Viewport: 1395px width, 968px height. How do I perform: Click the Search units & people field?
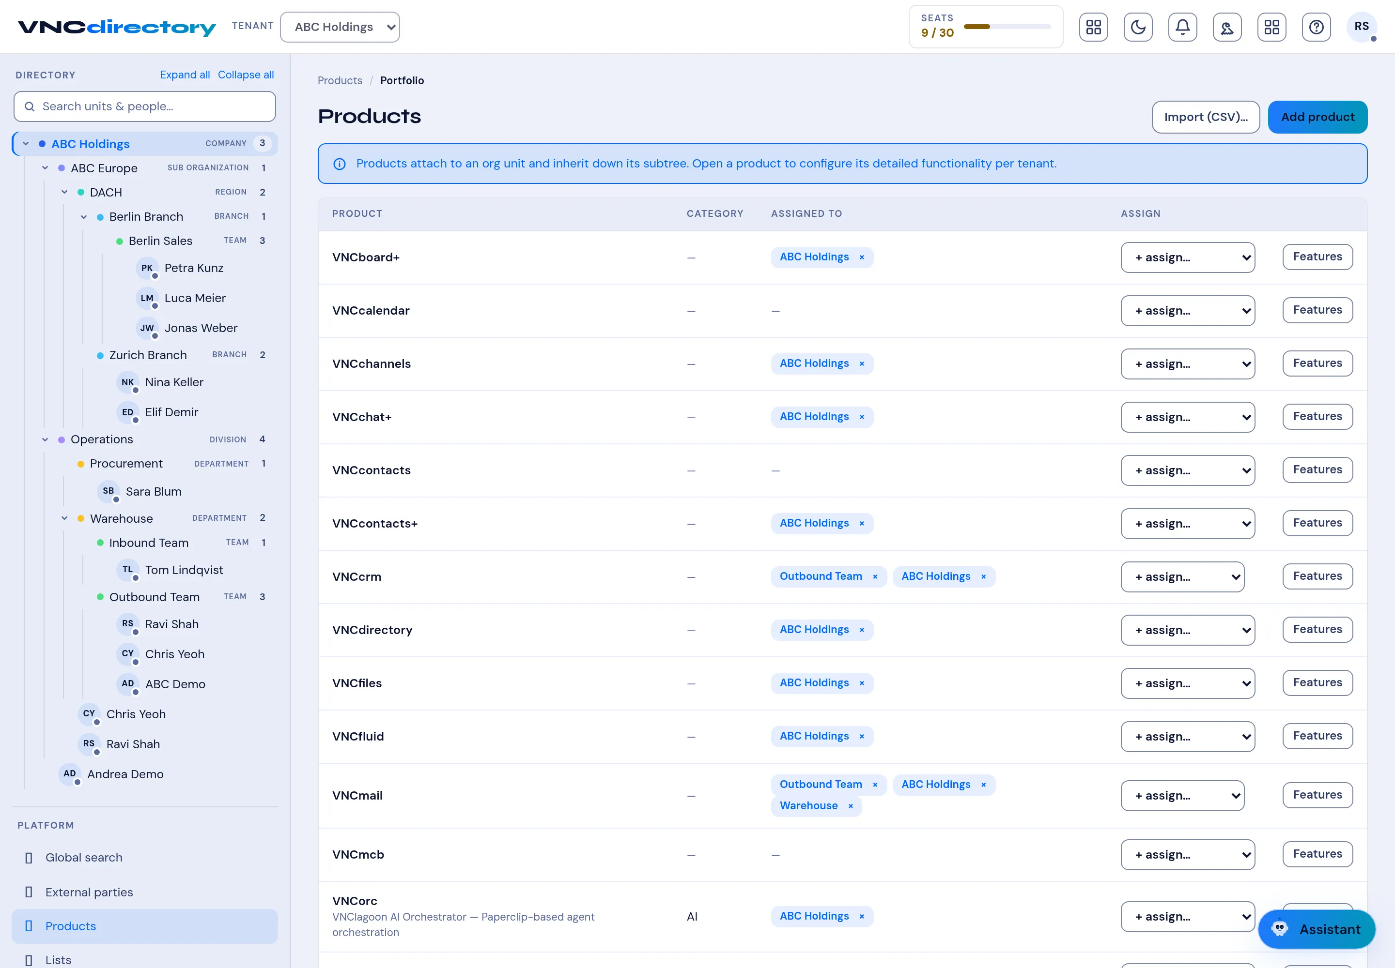point(144,107)
